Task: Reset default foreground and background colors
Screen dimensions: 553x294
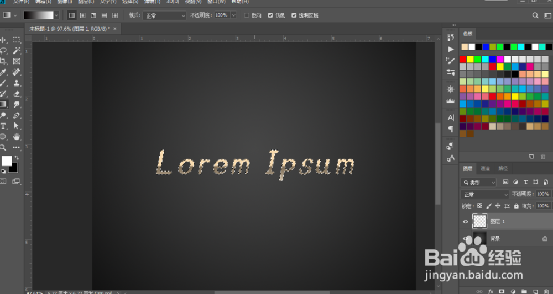Action: tap(3, 171)
